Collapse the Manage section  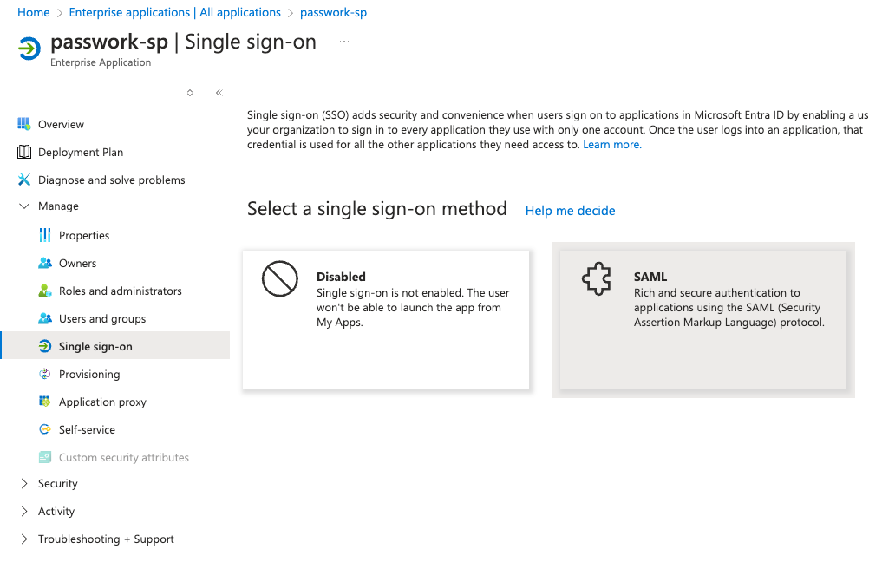click(x=61, y=206)
